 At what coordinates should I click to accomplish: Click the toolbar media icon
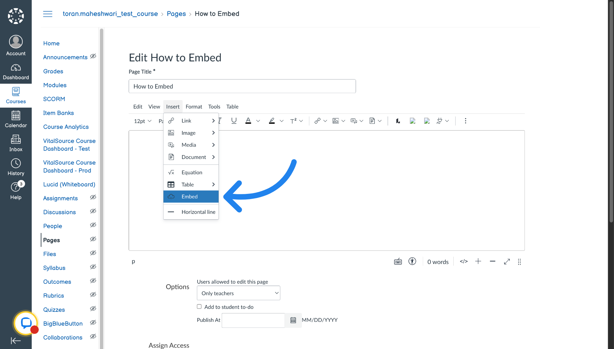354,121
